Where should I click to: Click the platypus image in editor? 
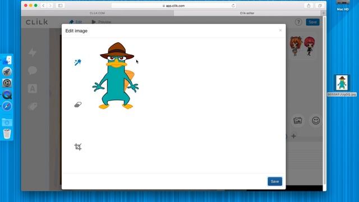click(x=116, y=76)
